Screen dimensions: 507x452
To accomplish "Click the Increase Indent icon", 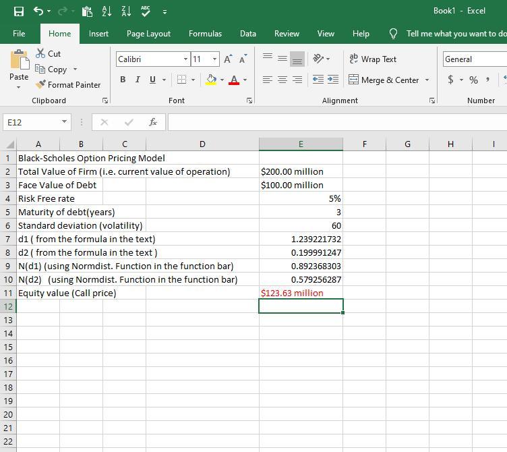I will tap(333, 80).
